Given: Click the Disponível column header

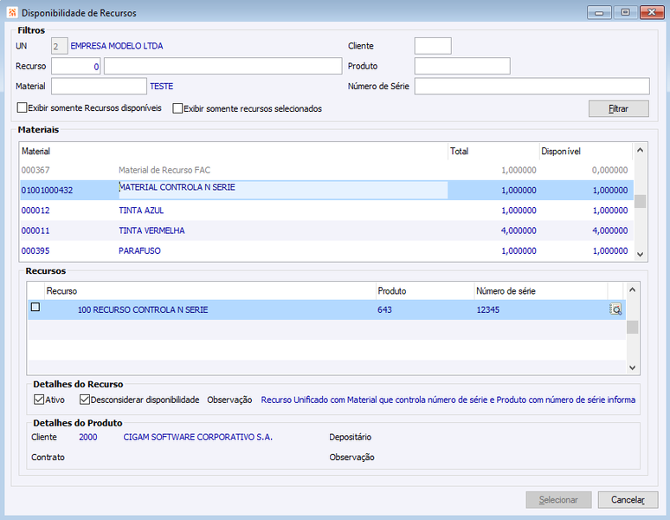Looking at the screenshot, I should pyautogui.click(x=586, y=151).
